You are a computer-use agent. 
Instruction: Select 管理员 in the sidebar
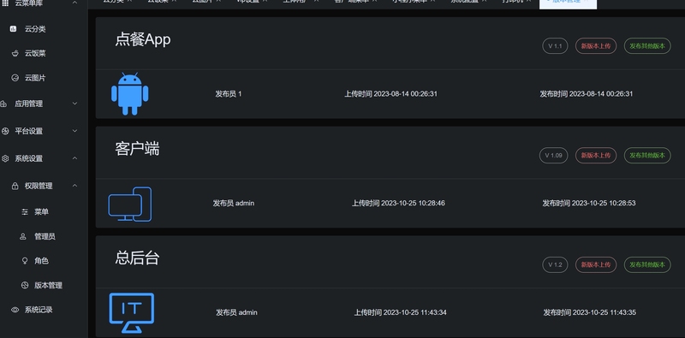point(45,236)
